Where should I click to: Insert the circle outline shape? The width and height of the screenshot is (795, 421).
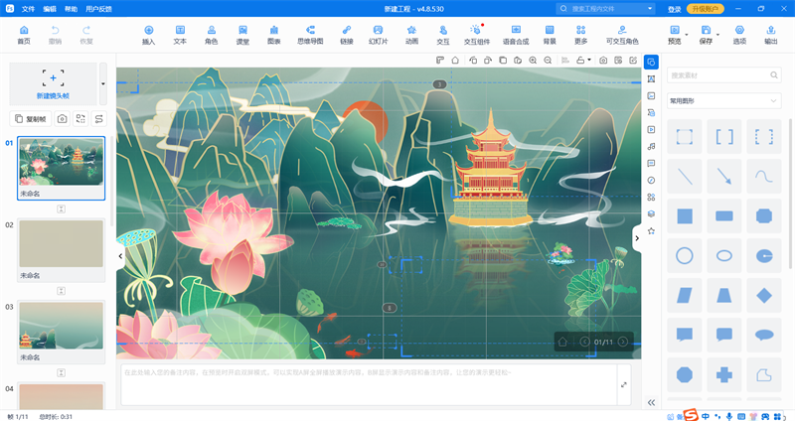pos(685,255)
